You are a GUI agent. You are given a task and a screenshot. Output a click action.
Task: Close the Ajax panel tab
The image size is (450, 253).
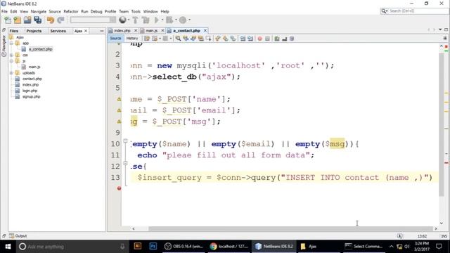86,31
